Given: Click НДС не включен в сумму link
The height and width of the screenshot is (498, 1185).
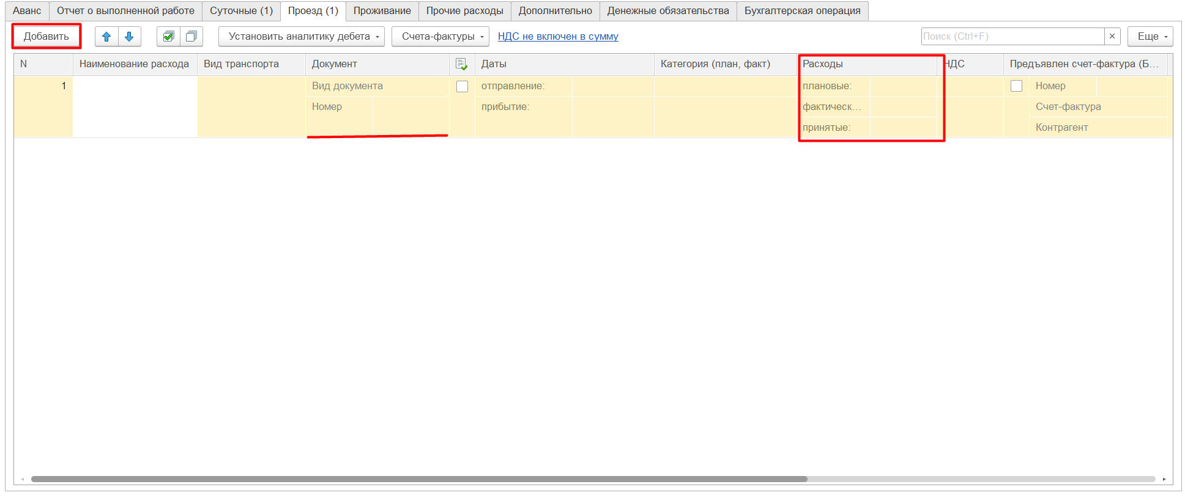Looking at the screenshot, I should (558, 37).
